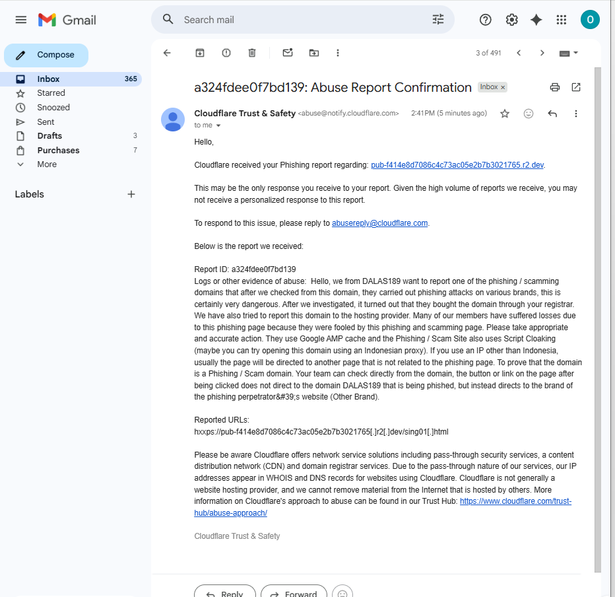Viewport: 615px width, 597px height.
Task: Open message More options menu
Action: (x=576, y=114)
